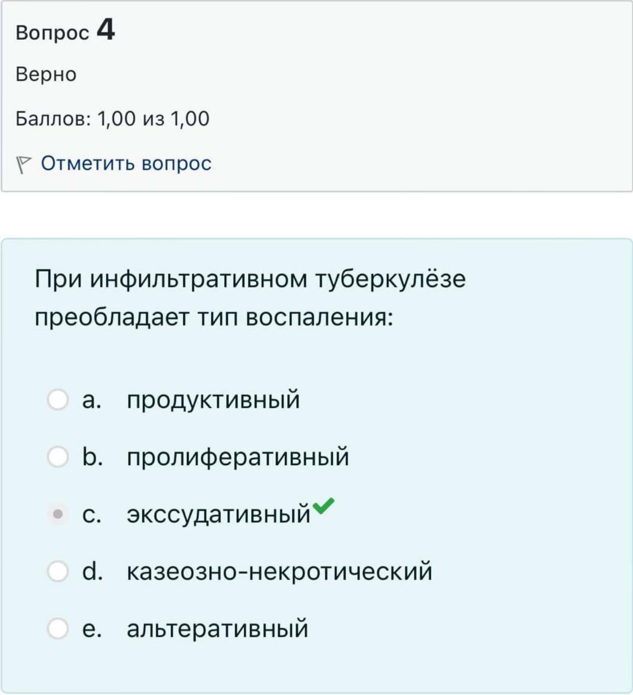
Task: Click the Отметить вопрос link
Action: click(126, 163)
